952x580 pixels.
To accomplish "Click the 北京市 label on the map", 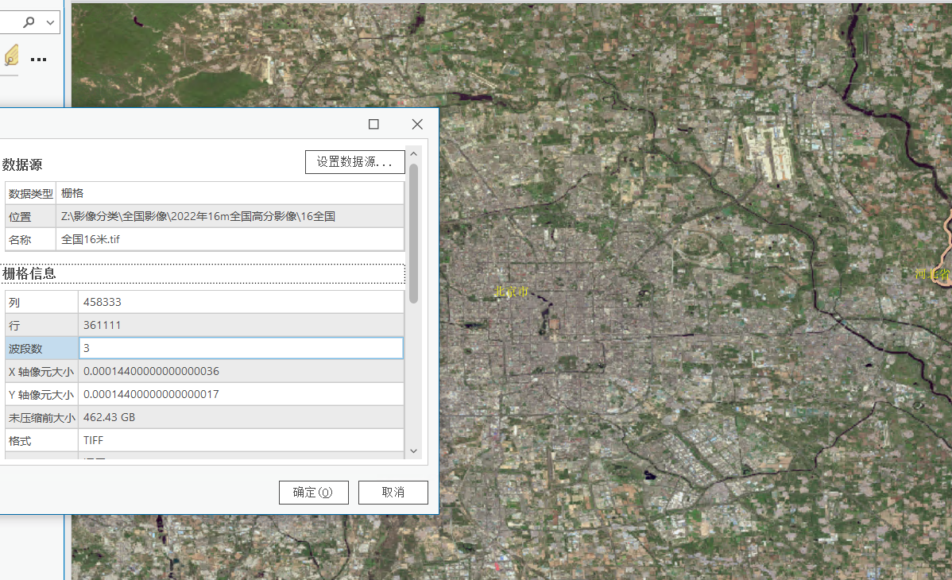I will [x=511, y=292].
